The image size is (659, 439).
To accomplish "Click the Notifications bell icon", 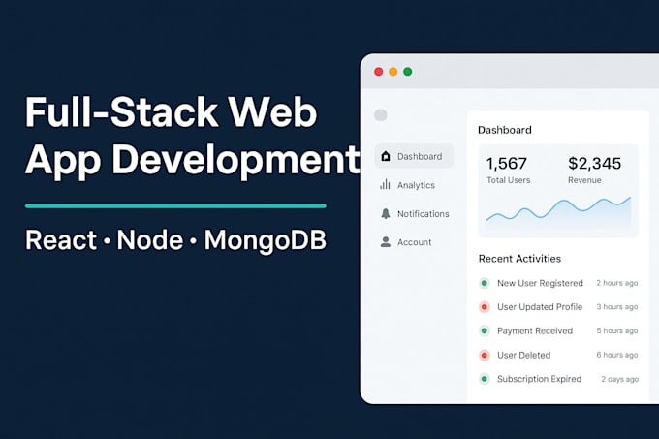I will tap(386, 213).
